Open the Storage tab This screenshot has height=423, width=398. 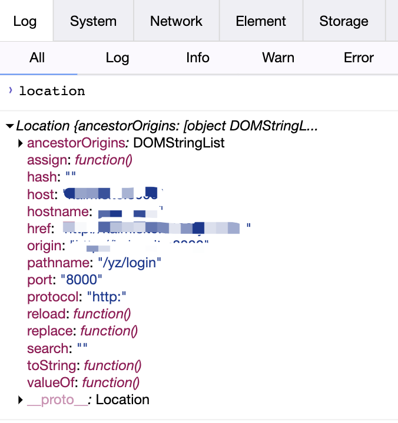click(343, 21)
